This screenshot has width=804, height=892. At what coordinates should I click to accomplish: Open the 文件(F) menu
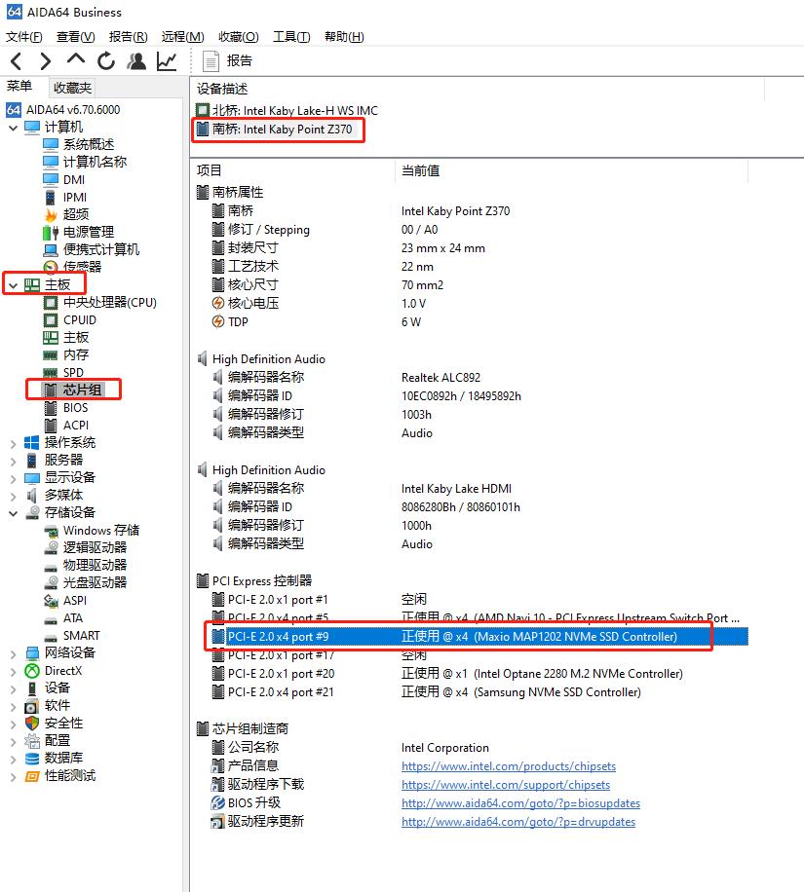tap(24, 37)
